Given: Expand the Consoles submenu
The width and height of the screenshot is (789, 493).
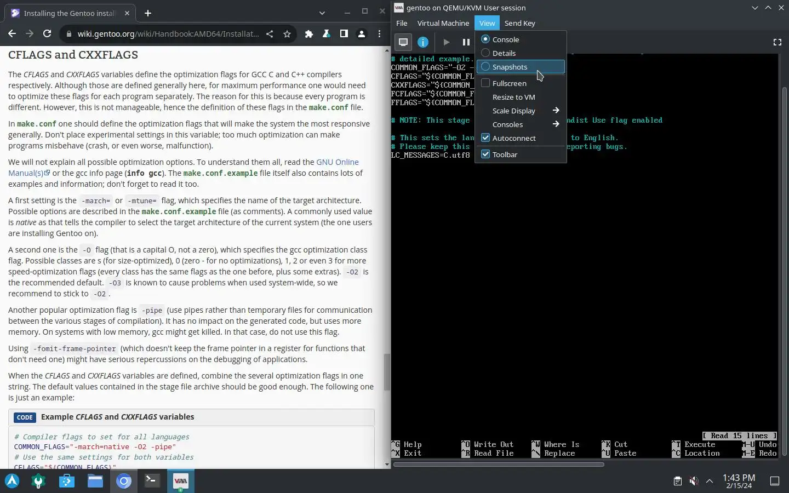Looking at the screenshot, I should [521, 124].
